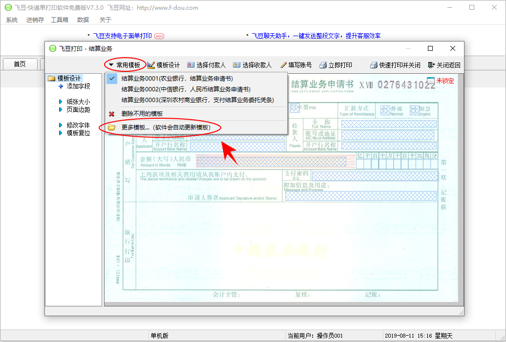The height and width of the screenshot is (342, 506).
Task: Open the 工具箱 menu
Action: 60,20
